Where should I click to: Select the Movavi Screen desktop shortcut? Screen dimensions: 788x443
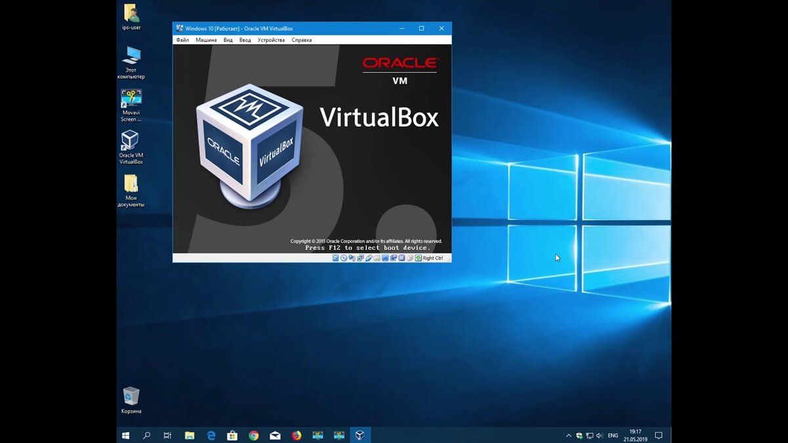pyautogui.click(x=131, y=105)
